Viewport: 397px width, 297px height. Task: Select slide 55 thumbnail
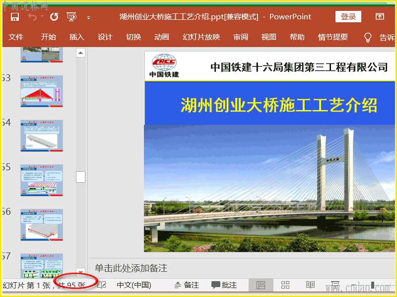(x=42, y=180)
